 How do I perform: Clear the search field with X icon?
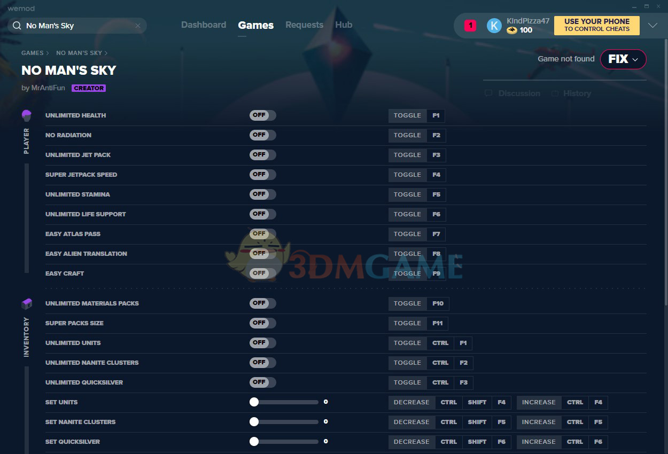tap(138, 26)
